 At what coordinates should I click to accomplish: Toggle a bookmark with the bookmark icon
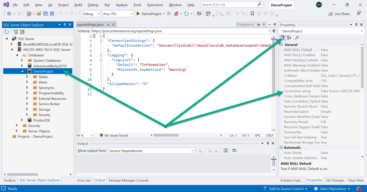click(252, 14)
